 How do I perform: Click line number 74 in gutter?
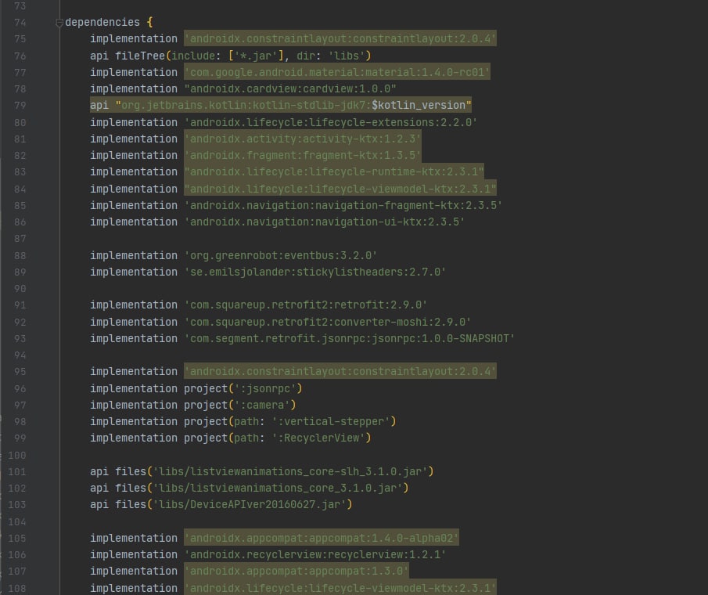(x=20, y=23)
